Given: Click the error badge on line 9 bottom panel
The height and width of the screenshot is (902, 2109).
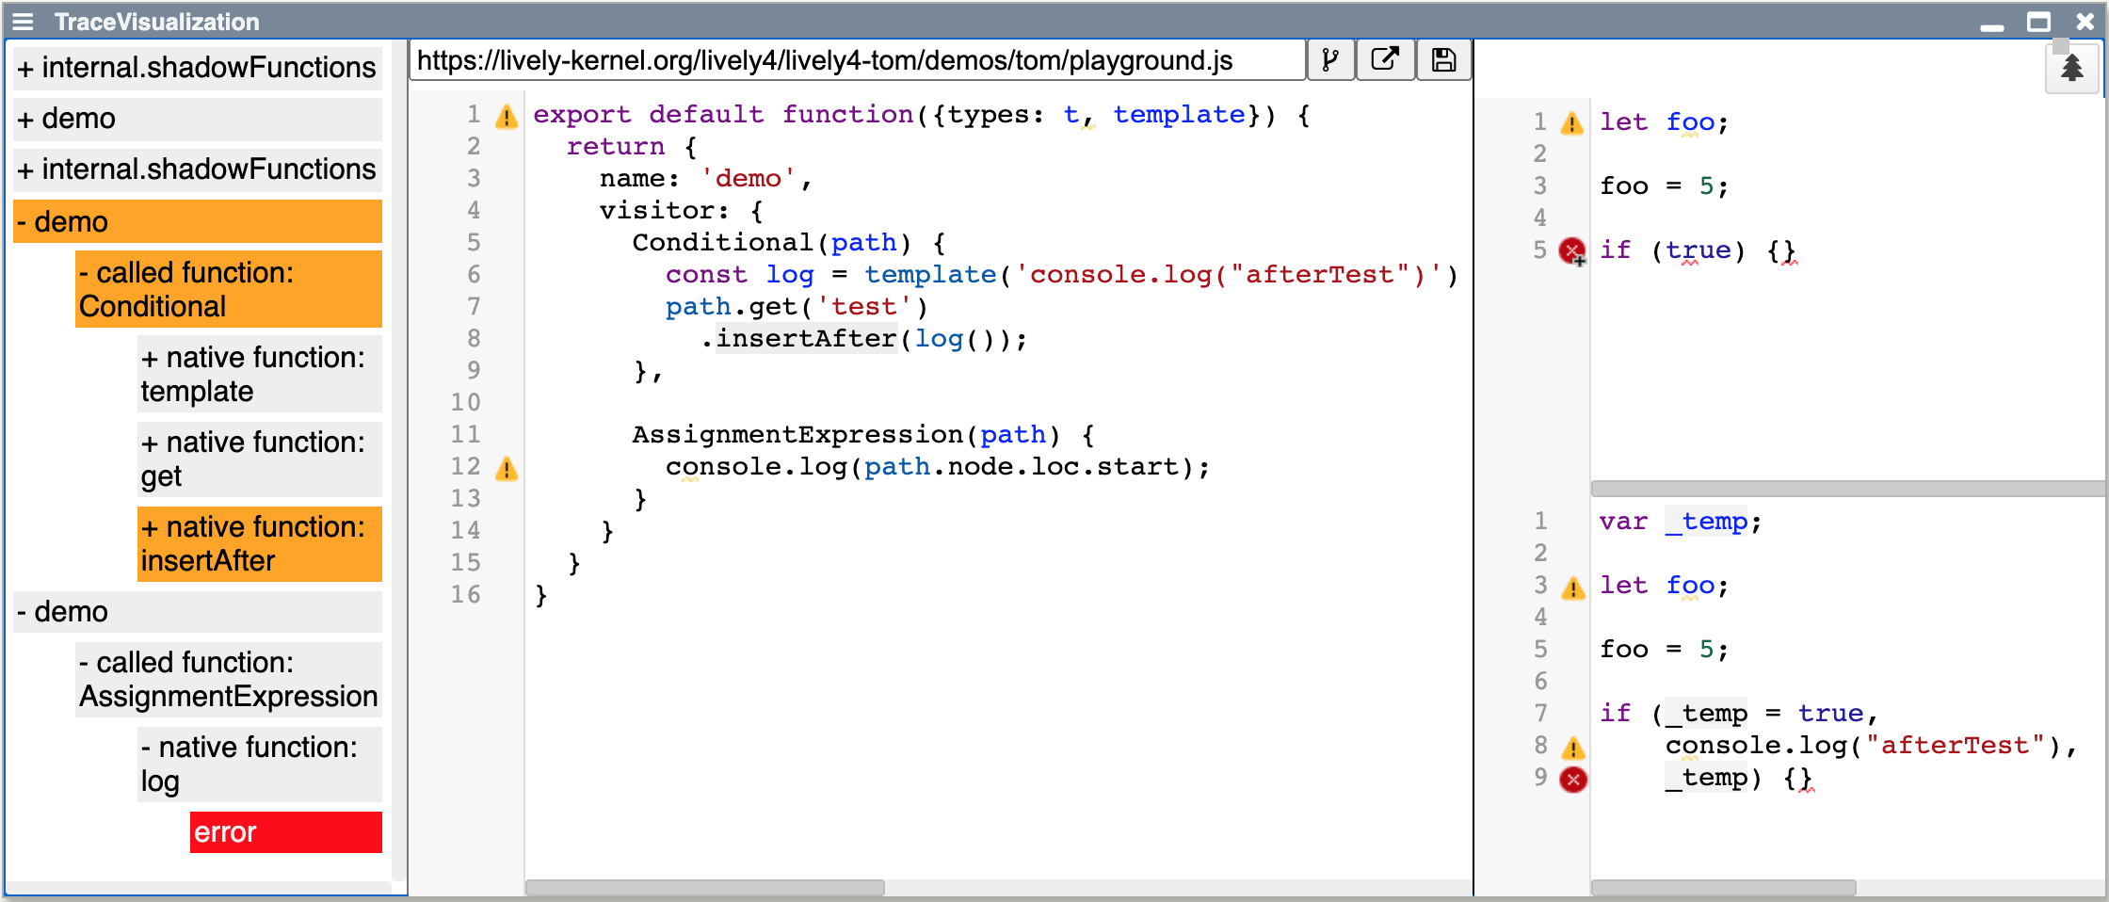Looking at the screenshot, I should 1572,779.
